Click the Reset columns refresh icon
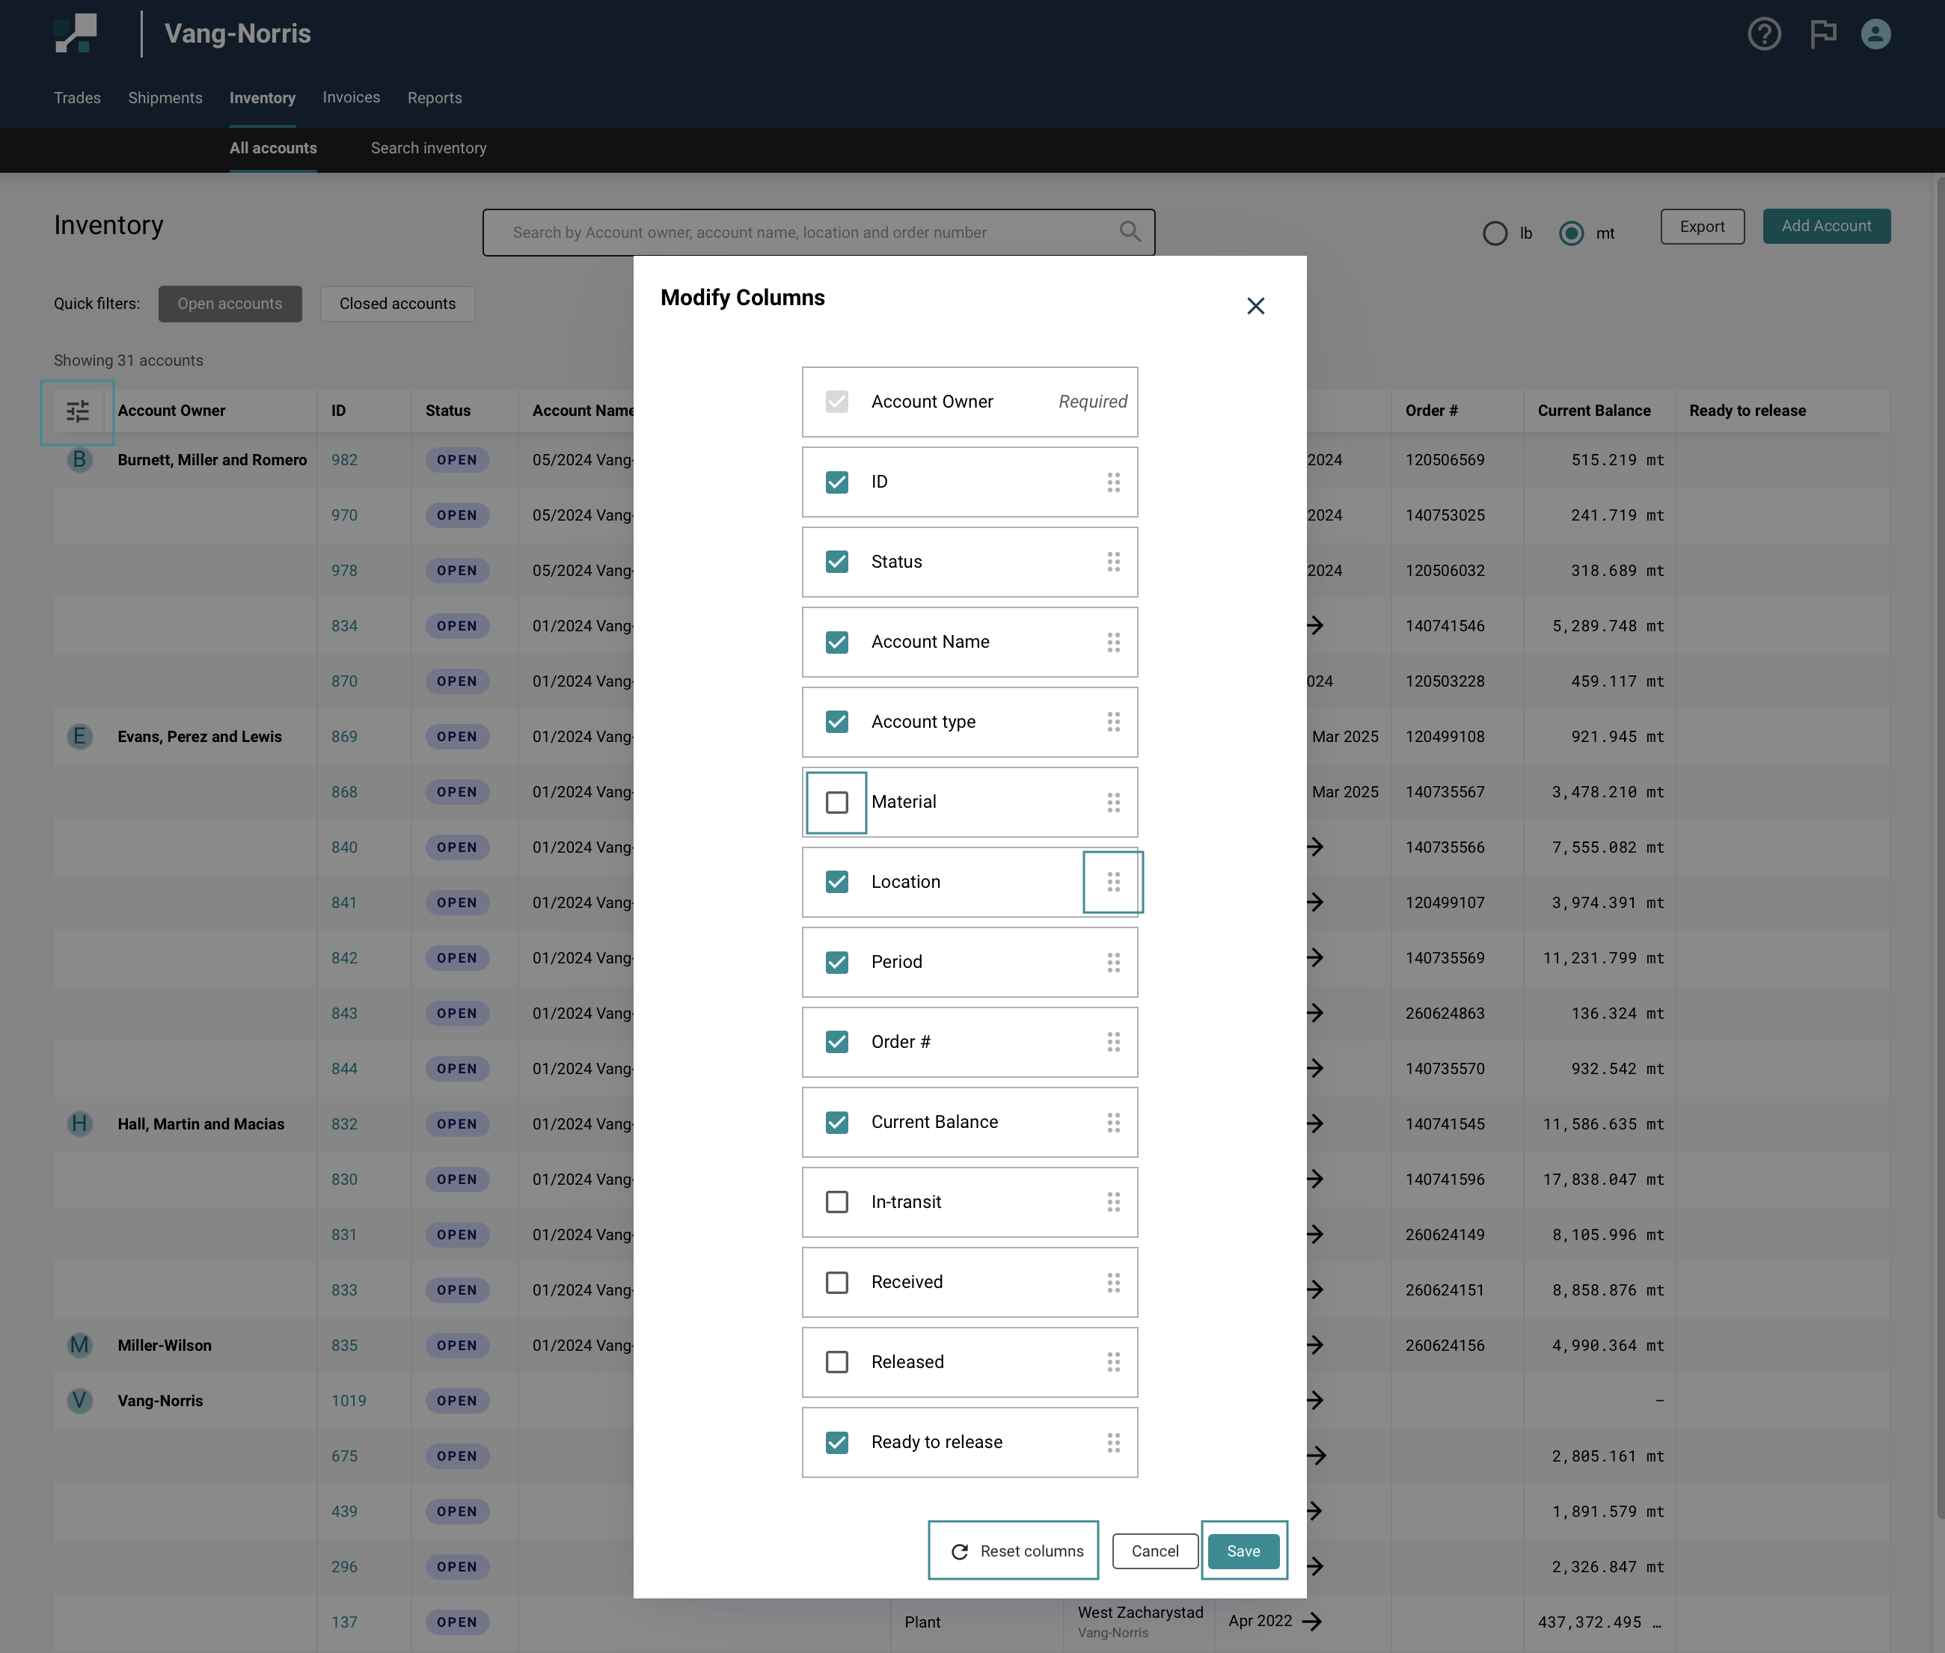 pyautogui.click(x=960, y=1552)
